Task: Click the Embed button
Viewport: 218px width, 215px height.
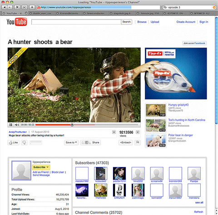Action: click(126, 142)
